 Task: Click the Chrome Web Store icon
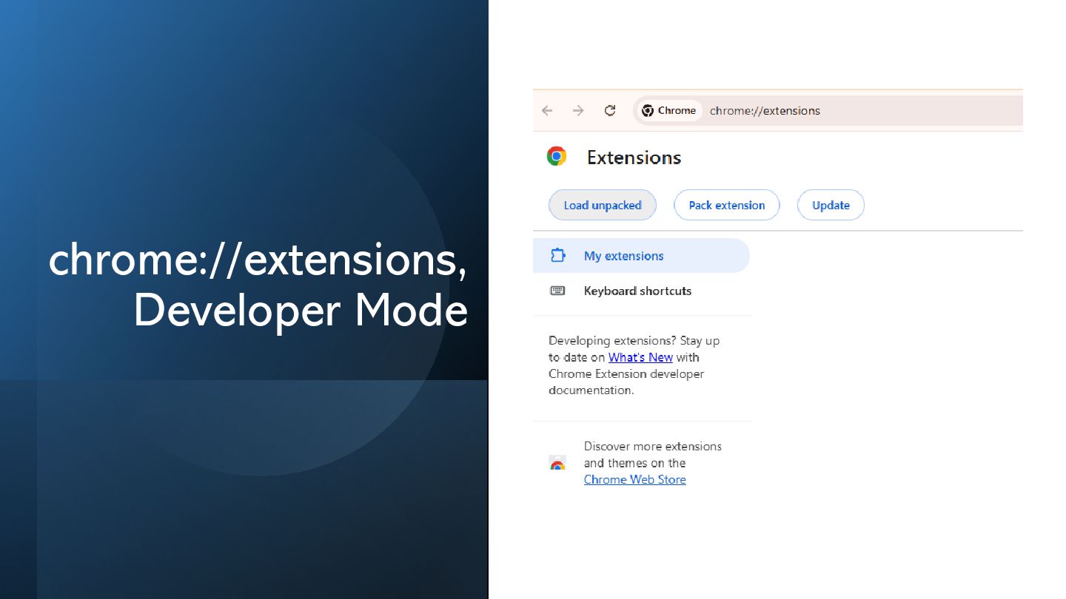(x=557, y=463)
